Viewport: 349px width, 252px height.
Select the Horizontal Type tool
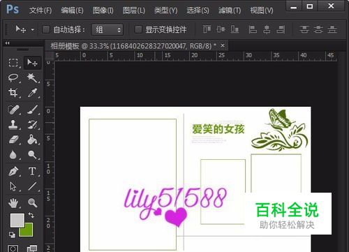pos(32,172)
